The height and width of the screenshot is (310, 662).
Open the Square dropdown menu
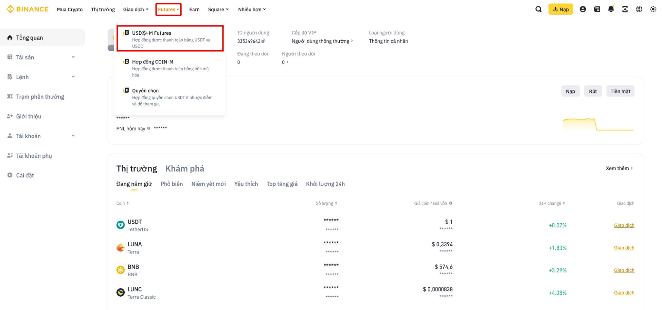click(x=218, y=9)
